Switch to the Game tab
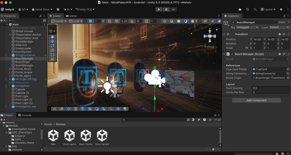The width and height of the screenshot is (291, 155). pyautogui.click(x=71, y=16)
